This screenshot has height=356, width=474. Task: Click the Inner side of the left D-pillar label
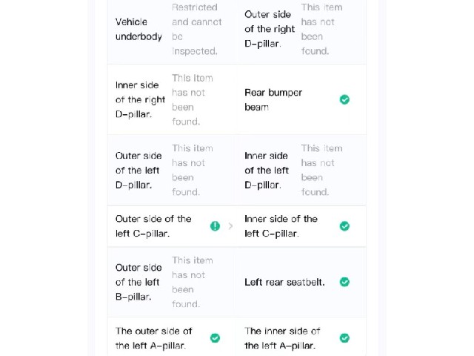coord(267,170)
